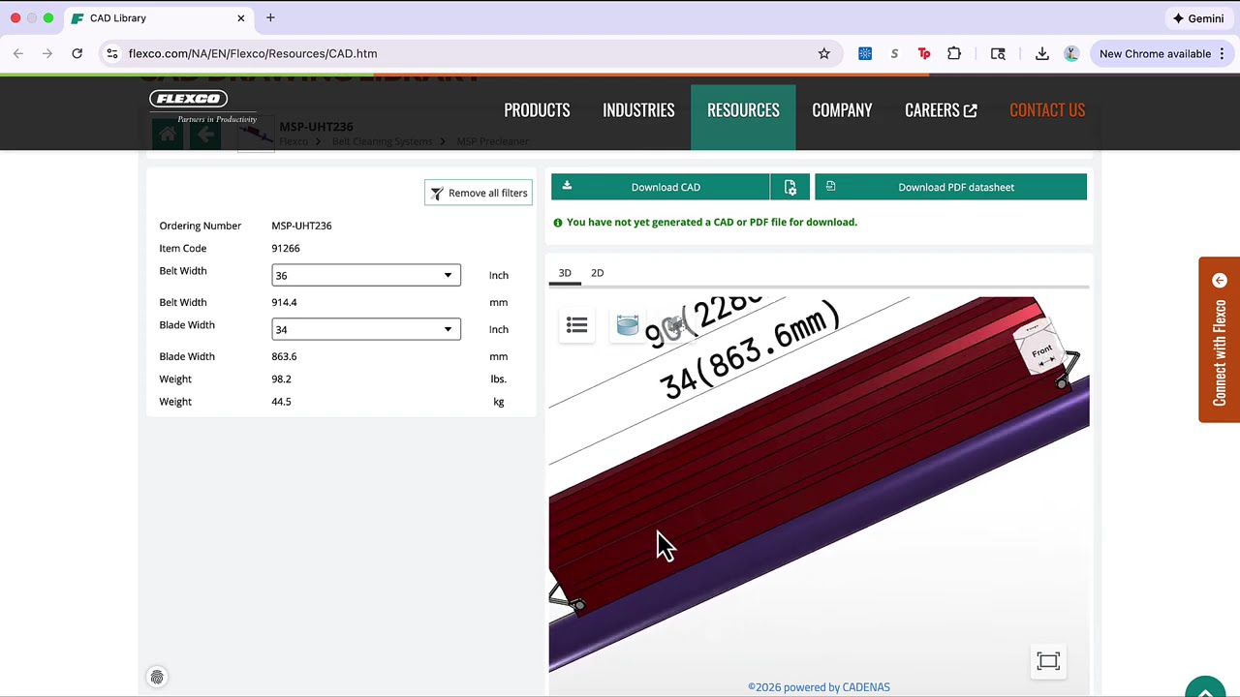Open the PRODUCTS menu

point(537,110)
